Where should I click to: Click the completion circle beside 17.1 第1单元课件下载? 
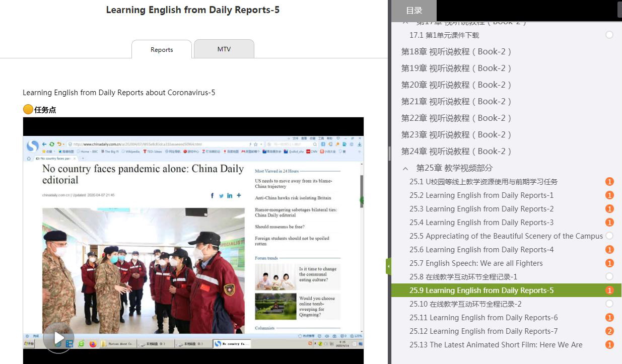(609, 35)
